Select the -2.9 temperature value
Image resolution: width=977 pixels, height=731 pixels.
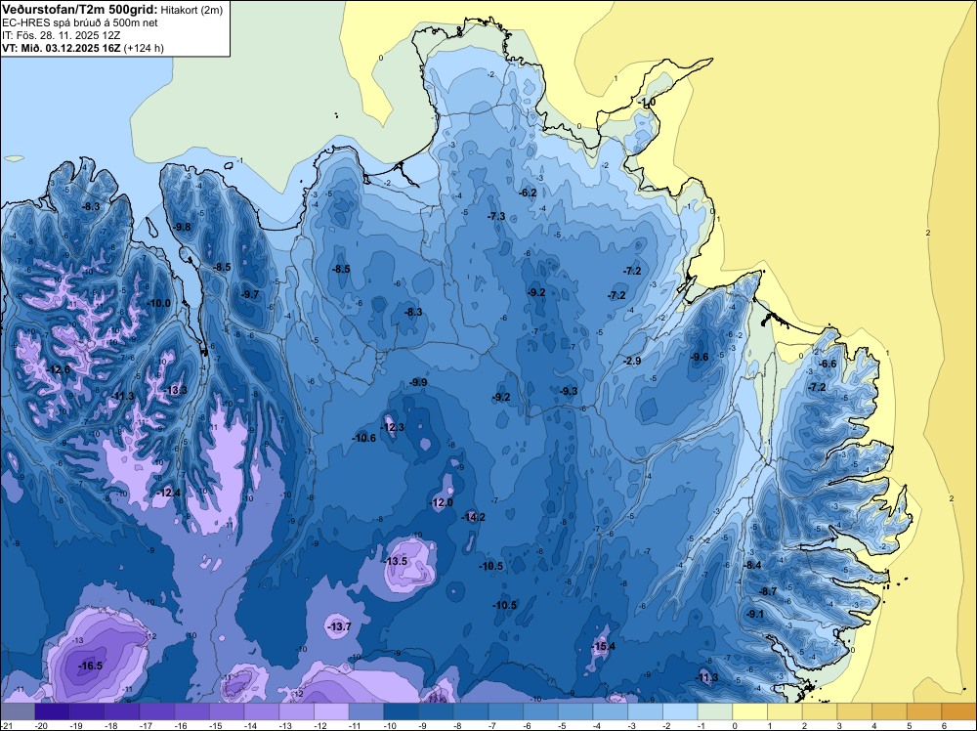tap(632, 361)
